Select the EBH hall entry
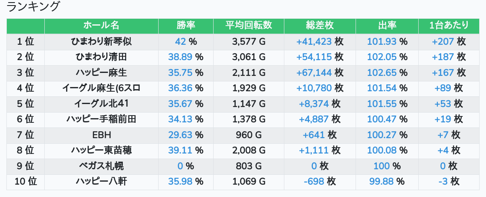Image resolution: width=486 pixels, height=197 pixels. pyautogui.click(x=101, y=135)
